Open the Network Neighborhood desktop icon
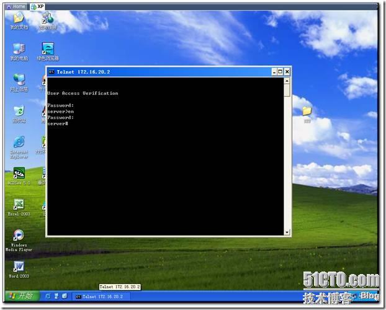386x310 pixels. 19,83
